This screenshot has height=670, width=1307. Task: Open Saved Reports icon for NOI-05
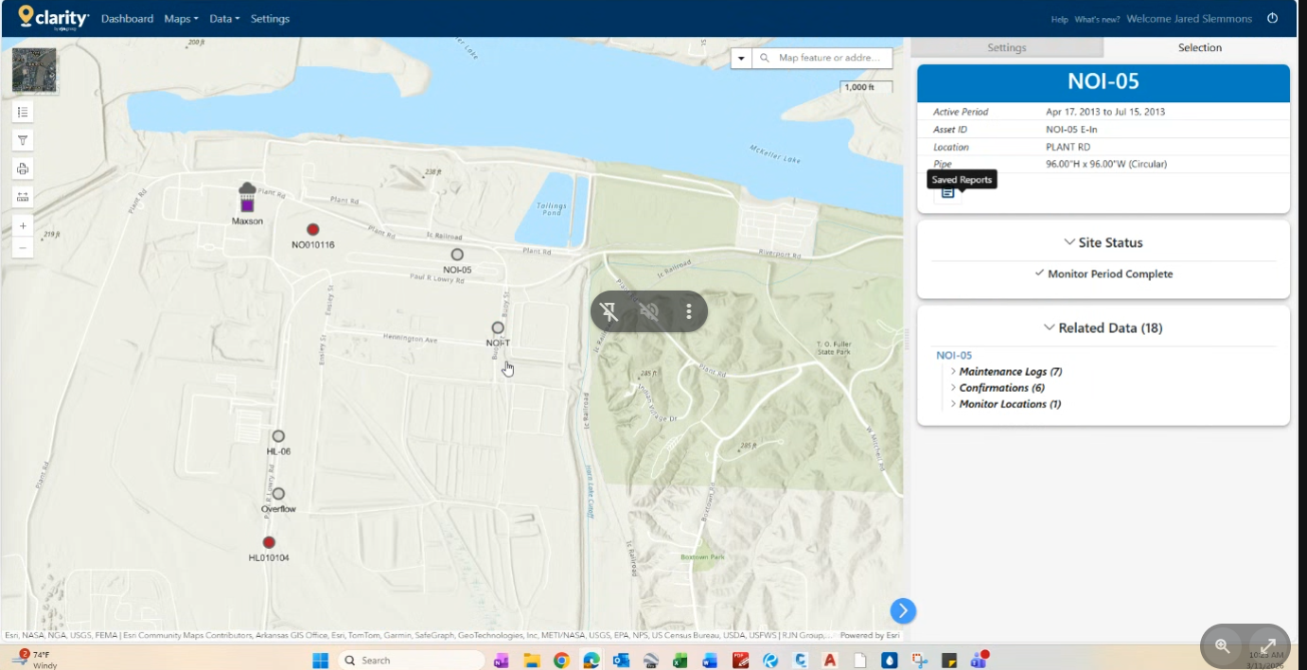[x=947, y=192]
